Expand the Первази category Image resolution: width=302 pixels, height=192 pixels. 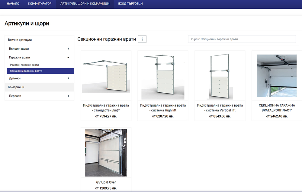point(40,96)
